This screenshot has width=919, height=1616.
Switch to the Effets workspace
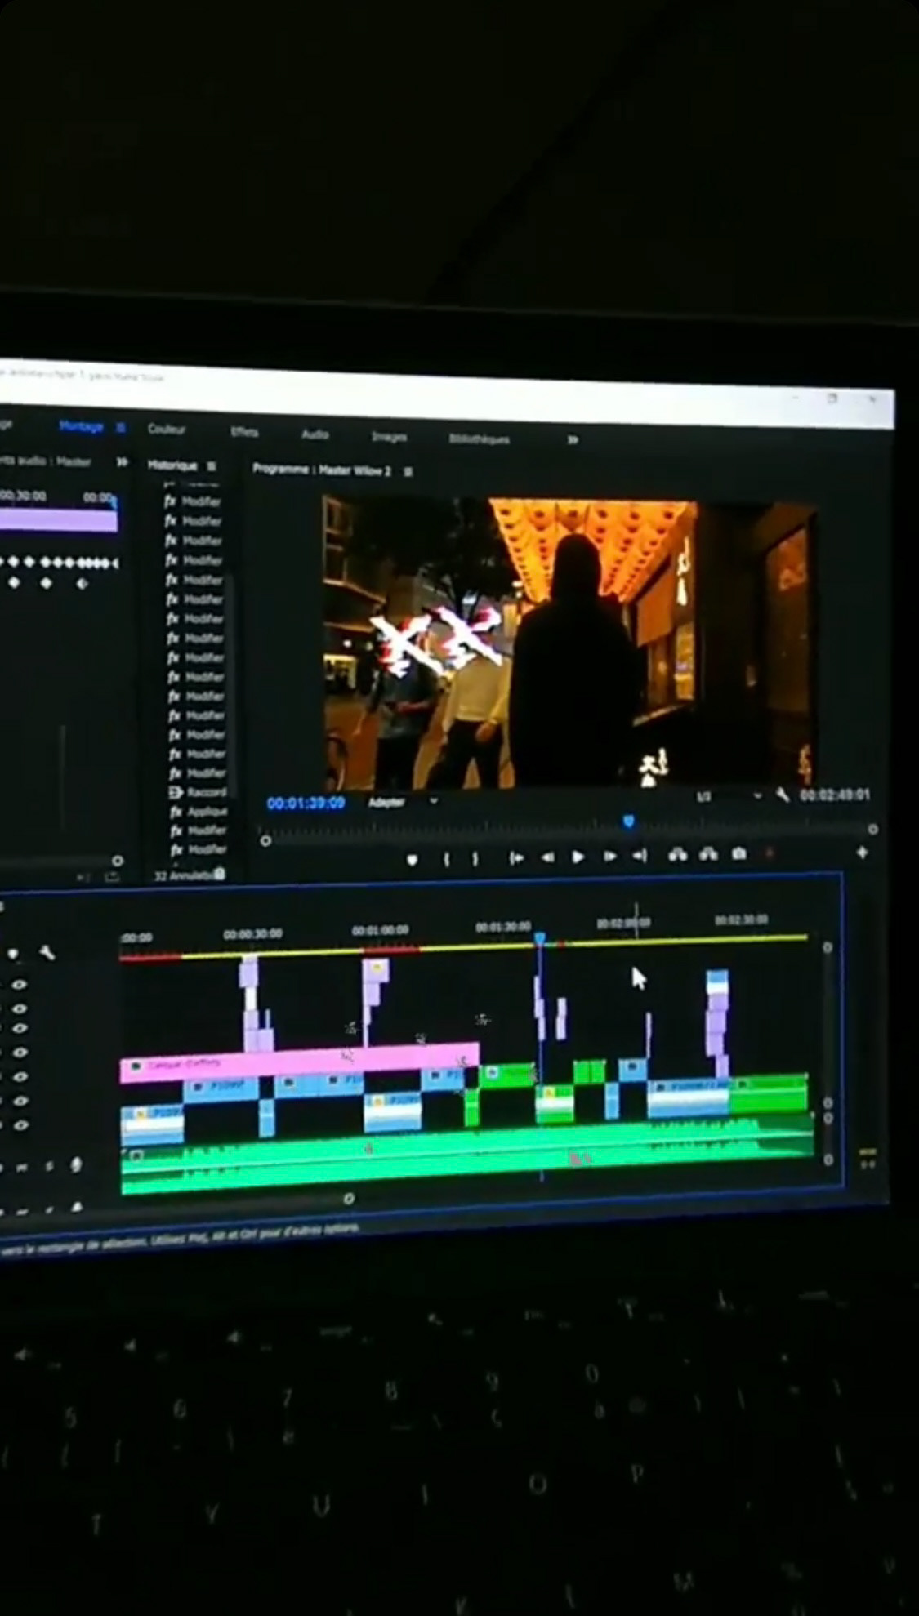[244, 432]
